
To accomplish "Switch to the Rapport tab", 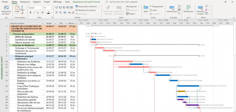I will click(x=37, y=2).
